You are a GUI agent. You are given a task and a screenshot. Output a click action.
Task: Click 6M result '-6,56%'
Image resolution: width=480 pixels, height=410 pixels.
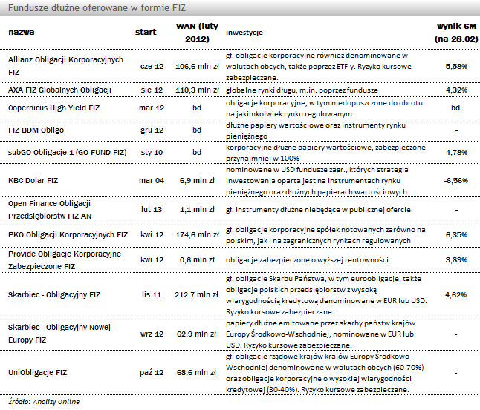point(456,181)
